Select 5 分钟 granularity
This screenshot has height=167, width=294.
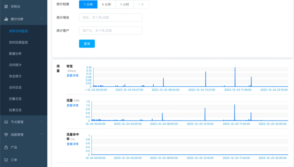[106, 4]
